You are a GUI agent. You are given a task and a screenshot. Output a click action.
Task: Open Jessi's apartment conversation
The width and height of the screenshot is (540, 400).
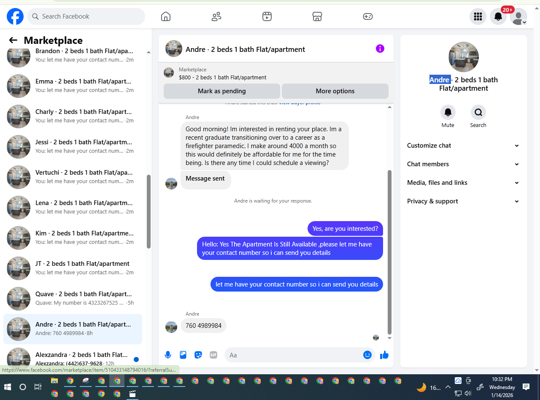coord(73,147)
